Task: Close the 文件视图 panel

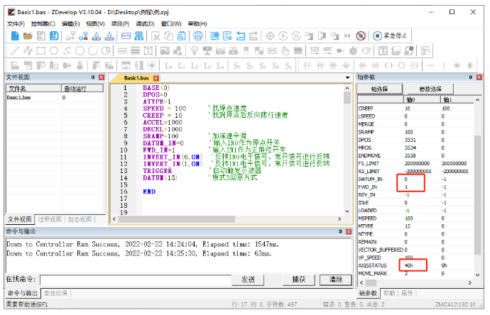Action: (x=102, y=77)
